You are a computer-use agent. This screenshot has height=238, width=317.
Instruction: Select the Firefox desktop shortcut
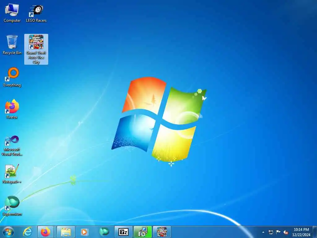(12, 109)
